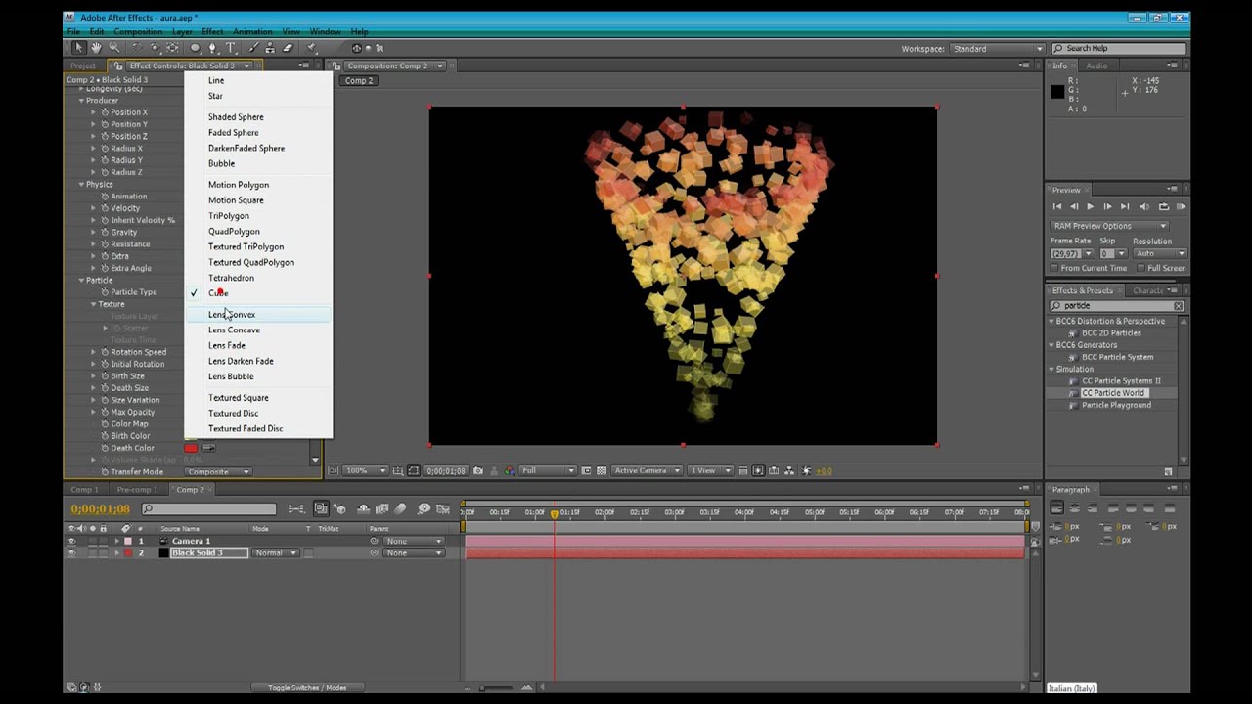
Task: Toggle Center text in the Paragraph panel
Action: pos(1076,508)
